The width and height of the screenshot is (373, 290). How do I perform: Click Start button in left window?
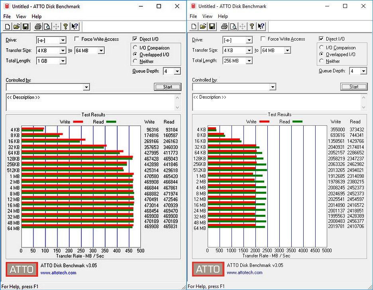coord(167,87)
